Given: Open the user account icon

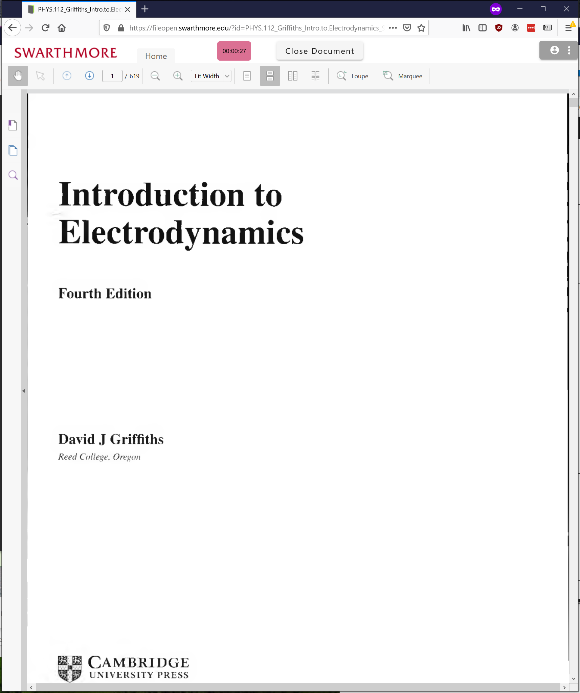Looking at the screenshot, I should point(554,50).
